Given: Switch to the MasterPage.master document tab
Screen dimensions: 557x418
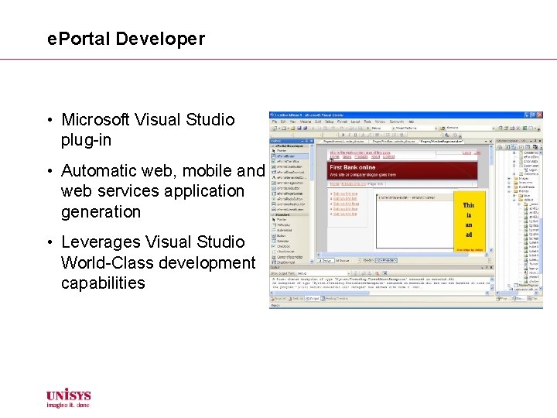Looking at the screenshot, I should 442,142.
